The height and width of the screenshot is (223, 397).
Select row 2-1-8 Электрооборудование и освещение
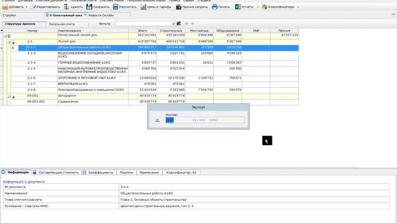coord(154,90)
